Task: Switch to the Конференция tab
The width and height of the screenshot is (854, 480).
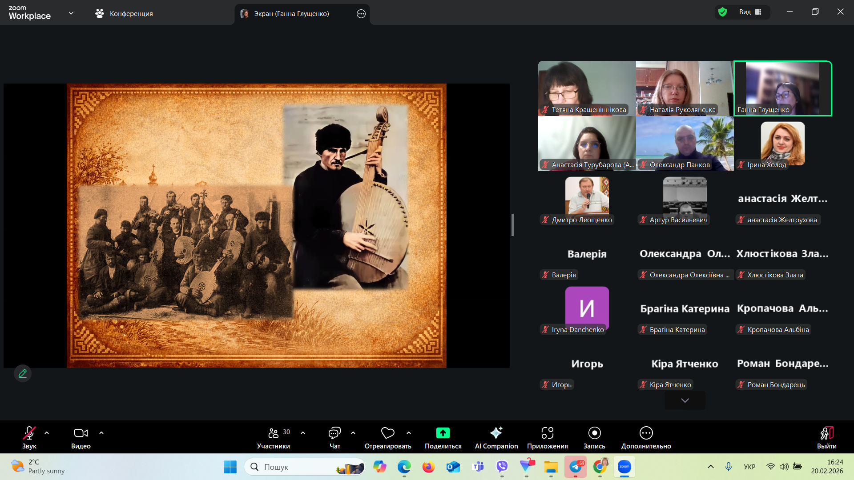Action: (124, 14)
